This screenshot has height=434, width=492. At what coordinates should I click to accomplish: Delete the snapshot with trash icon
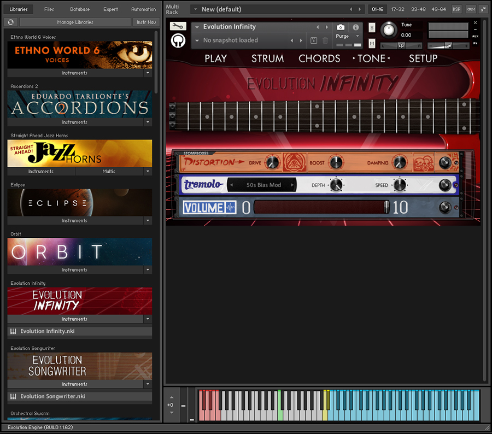[325, 40]
